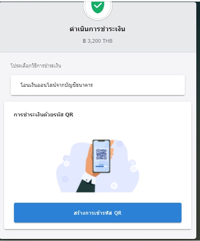
Task: Click the dark suit sleeve in illustration
Action: (x=86, y=186)
